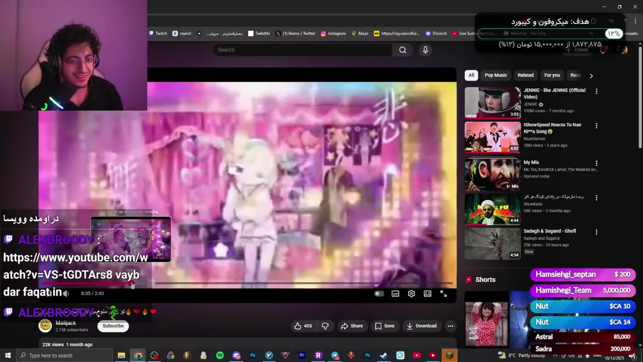Save the video to a playlist

[384, 326]
